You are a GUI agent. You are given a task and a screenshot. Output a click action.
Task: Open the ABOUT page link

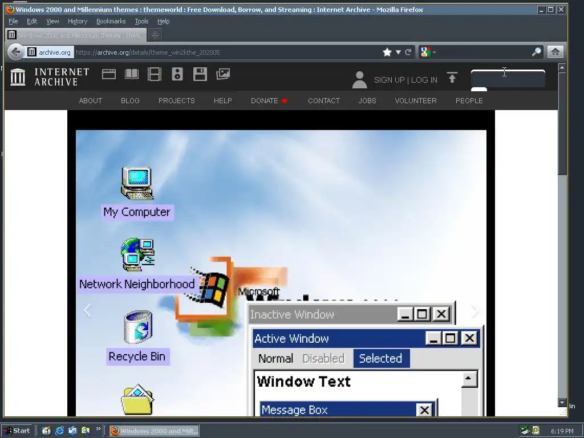click(91, 101)
